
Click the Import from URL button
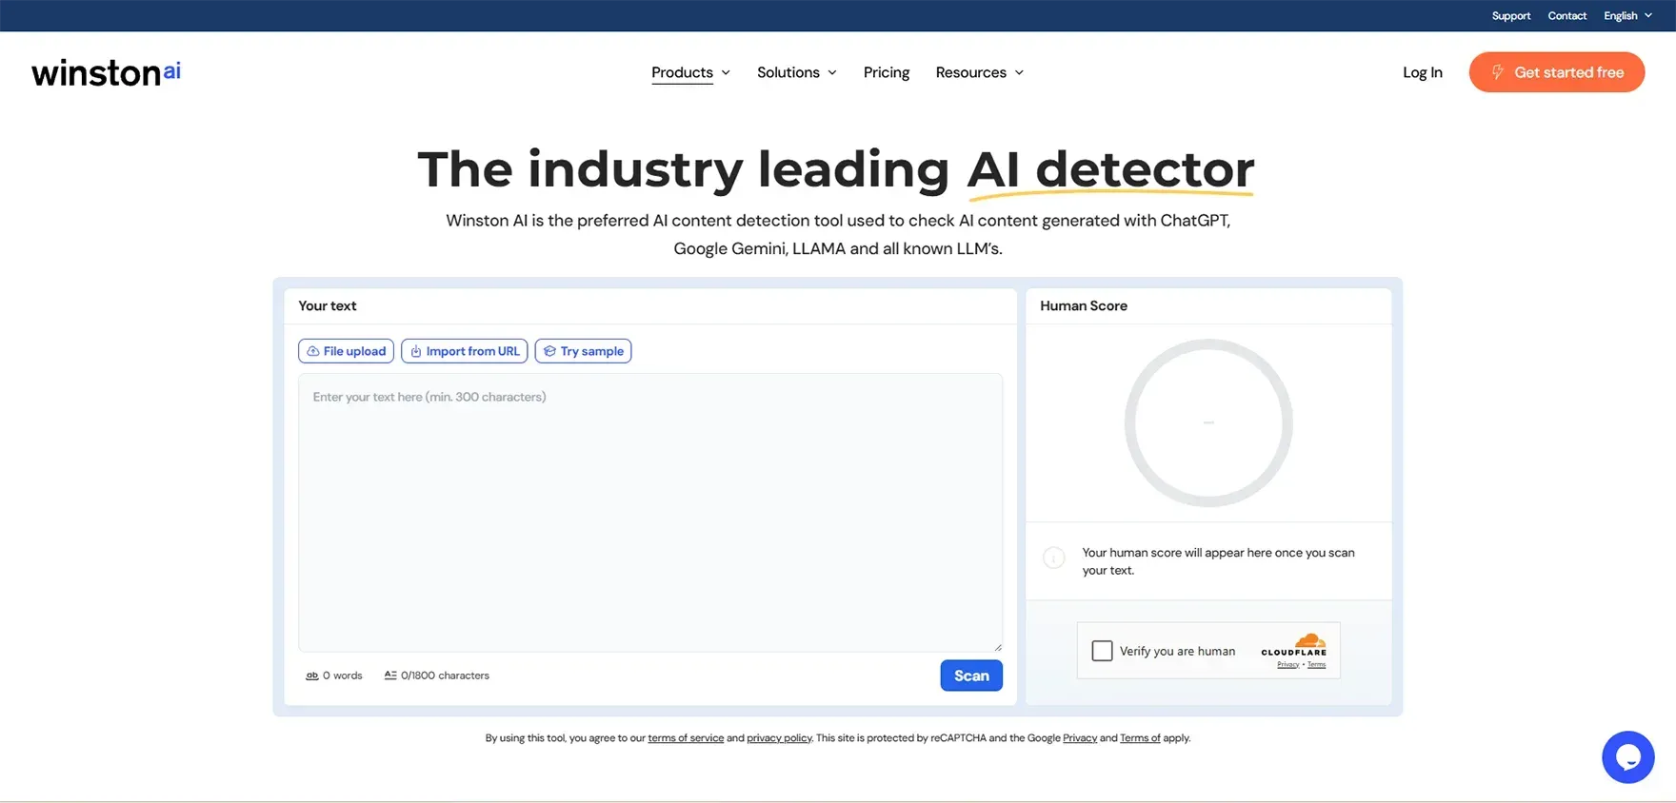464,351
